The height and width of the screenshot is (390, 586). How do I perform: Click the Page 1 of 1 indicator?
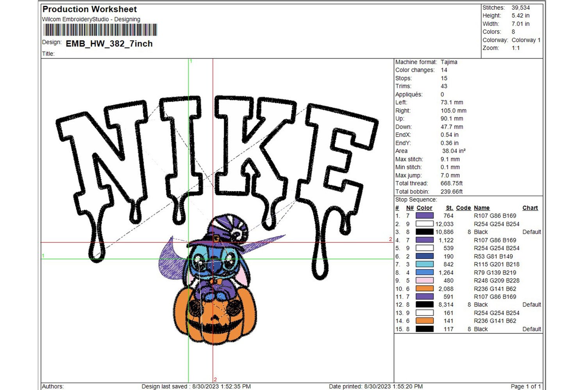click(526, 386)
